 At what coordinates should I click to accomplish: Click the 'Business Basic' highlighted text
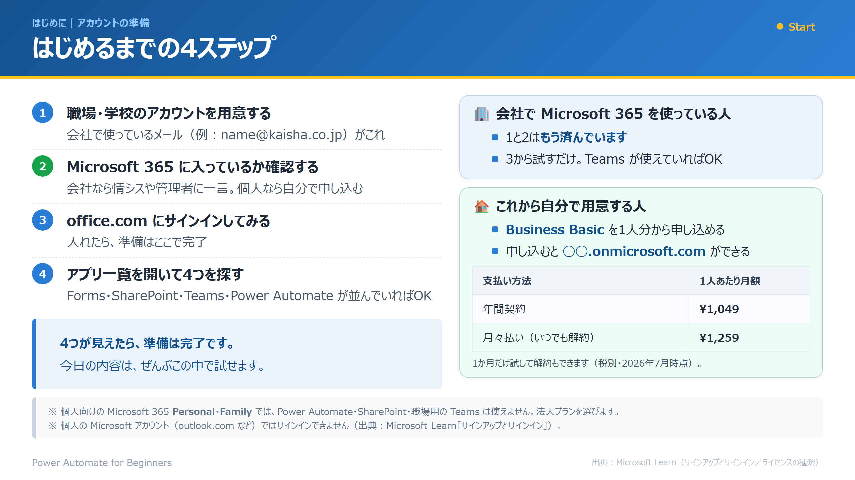[x=555, y=229]
